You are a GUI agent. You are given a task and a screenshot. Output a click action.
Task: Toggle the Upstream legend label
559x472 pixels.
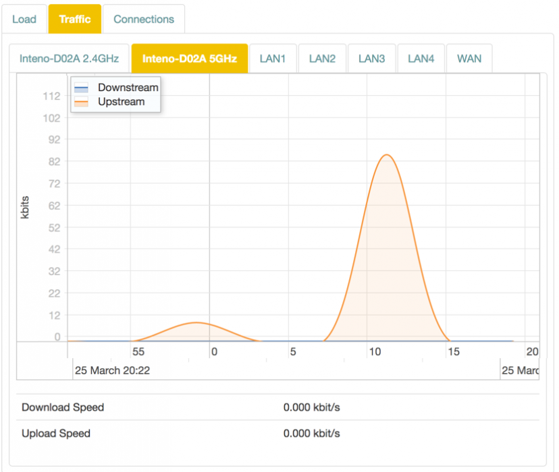(122, 102)
